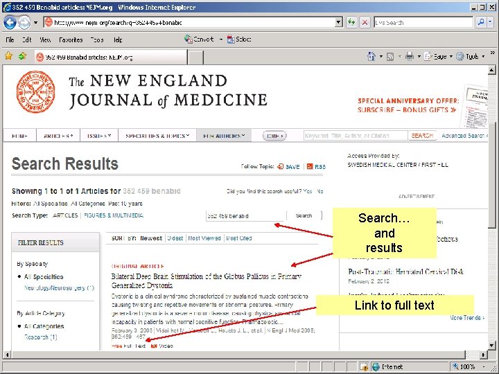Viewport: 499px width, 374px height.
Task: Open the HOME navigation item
Action: [19, 136]
